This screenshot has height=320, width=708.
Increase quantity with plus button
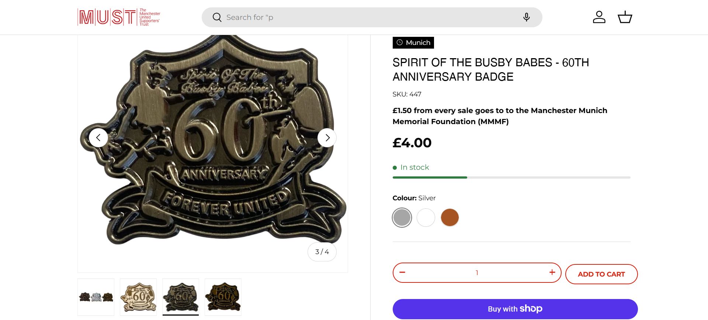pos(552,272)
